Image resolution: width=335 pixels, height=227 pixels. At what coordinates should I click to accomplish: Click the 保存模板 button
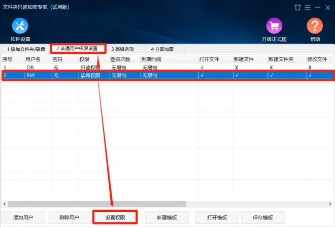[263, 217]
